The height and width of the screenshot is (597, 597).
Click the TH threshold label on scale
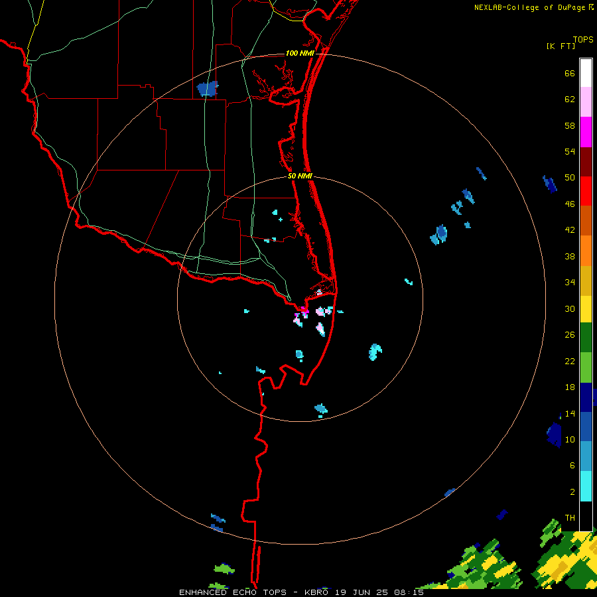tap(570, 518)
